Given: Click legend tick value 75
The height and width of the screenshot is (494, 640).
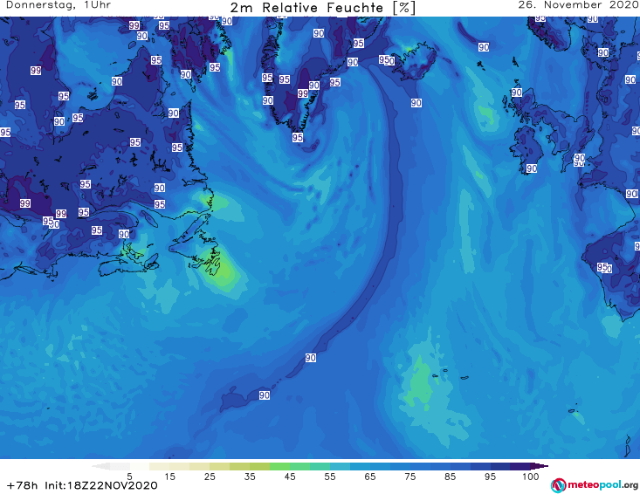Looking at the screenshot, I should point(409,477).
